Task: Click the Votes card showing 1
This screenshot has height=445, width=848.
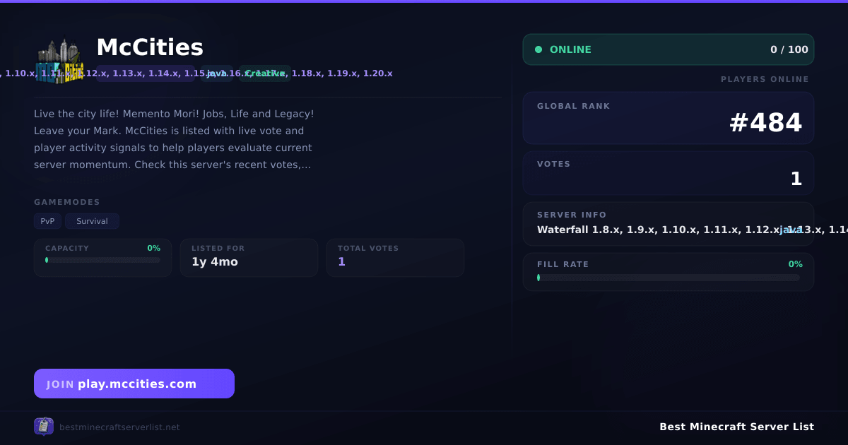Action: [669, 173]
